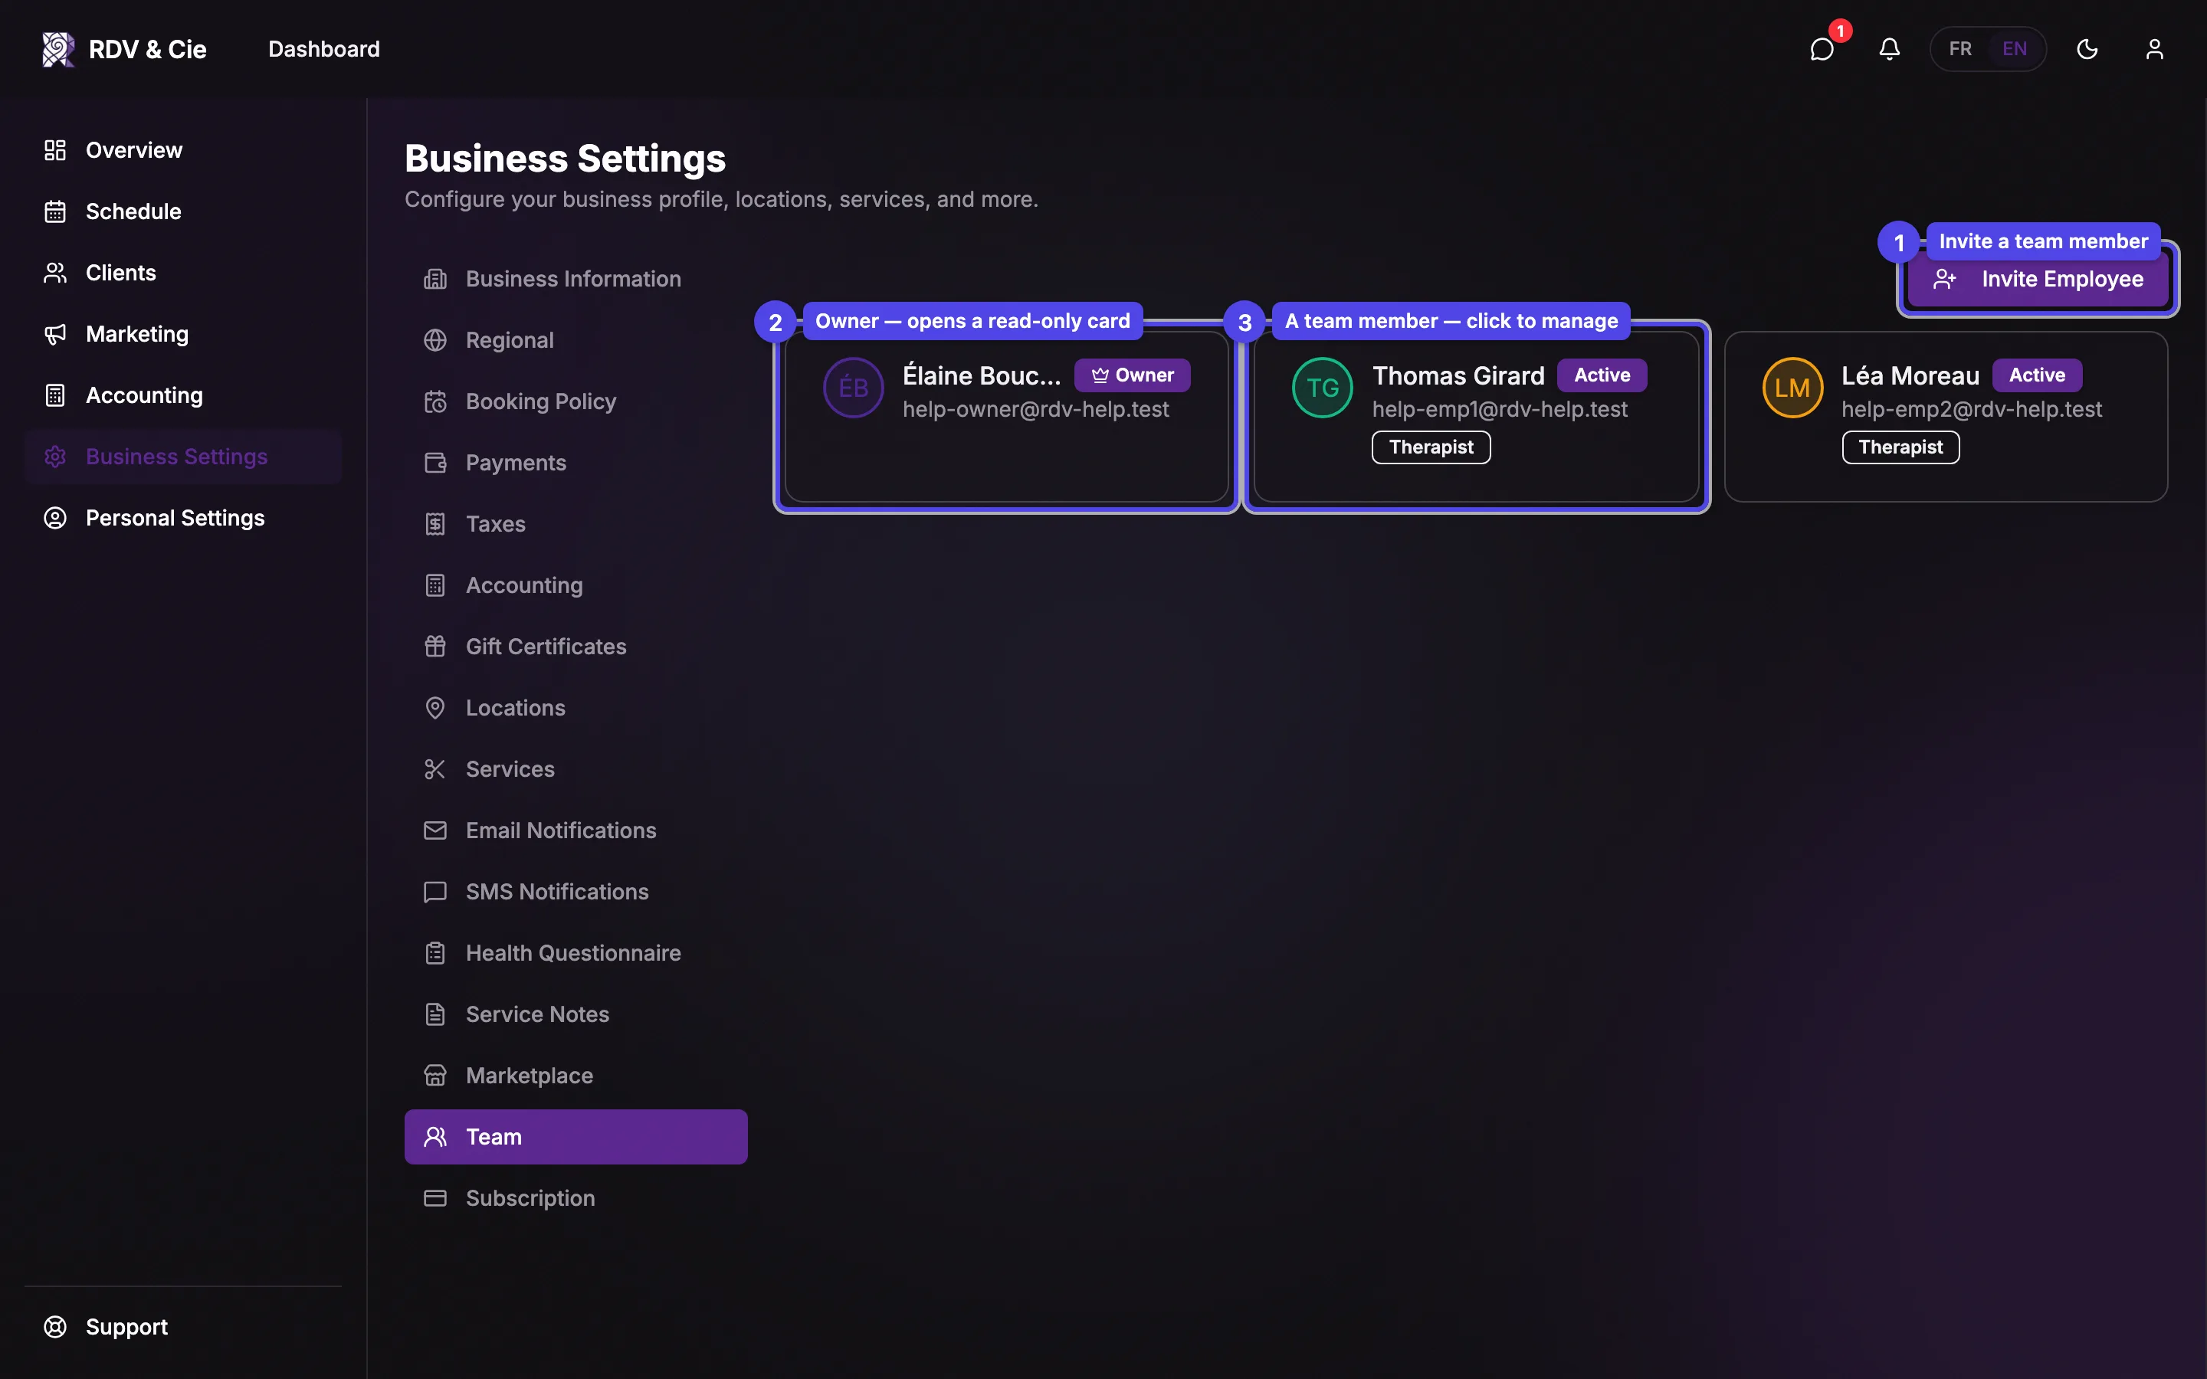Viewport: 2207px width, 1379px height.
Task: Open Accounting in the main sidebar
Action: [x=183, y=395]
